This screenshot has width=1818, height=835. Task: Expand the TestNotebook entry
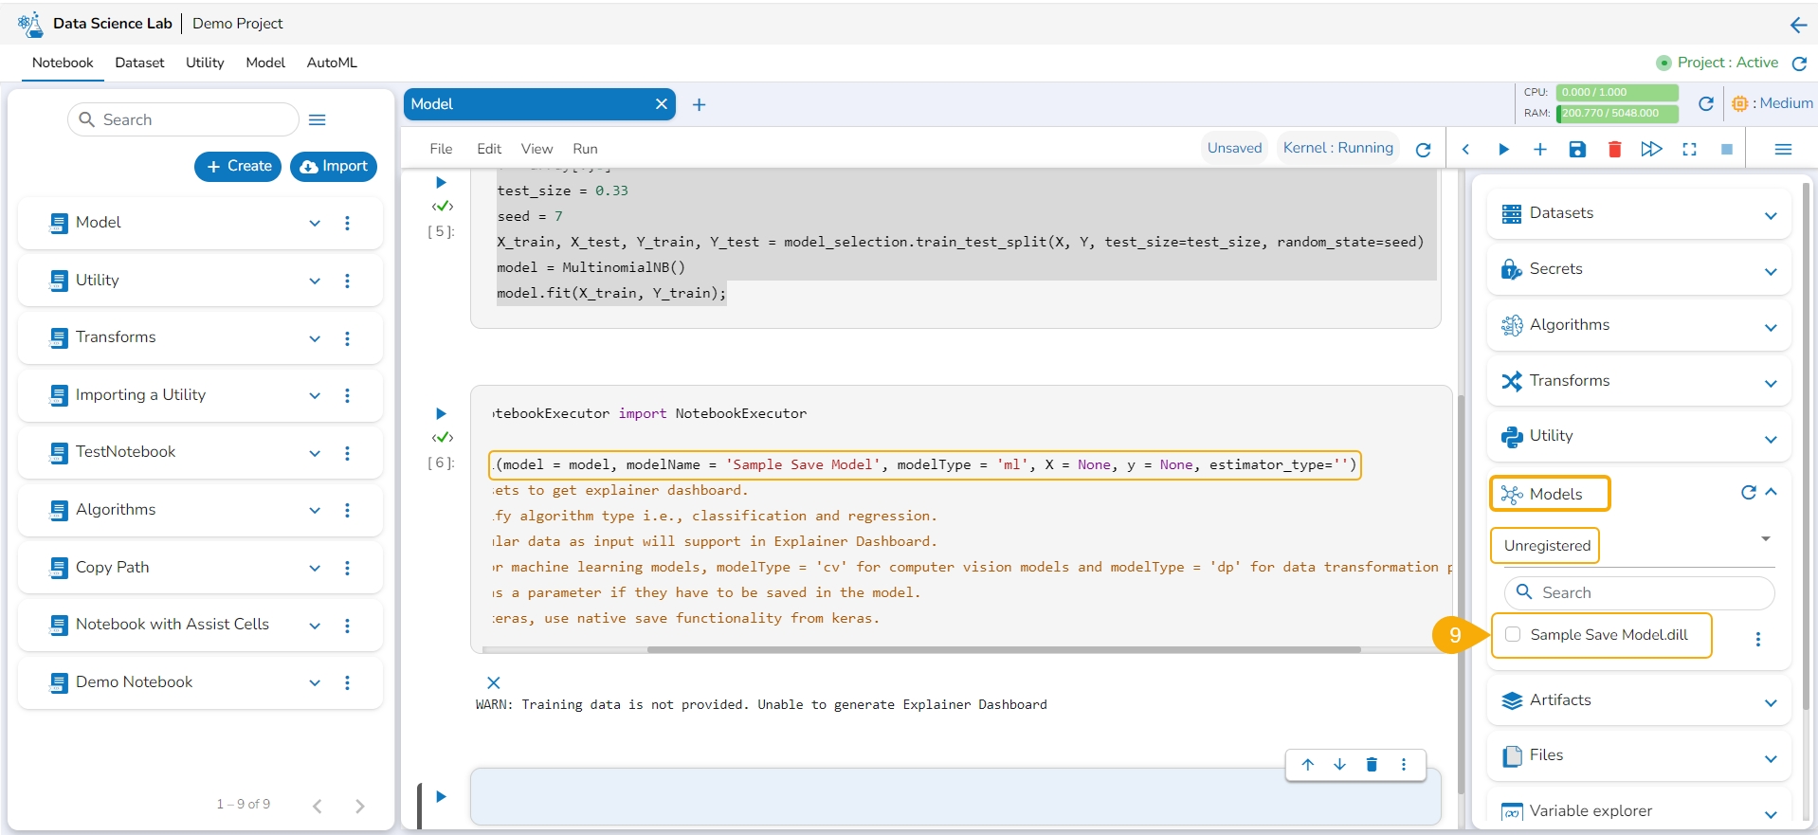pyautogui.click(x=315, y=453)
